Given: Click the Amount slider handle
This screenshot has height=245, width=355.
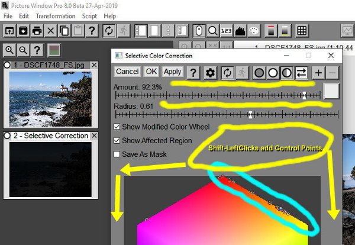Looking at the screenshot, I should pyautogui.click(x=305, y=95).
